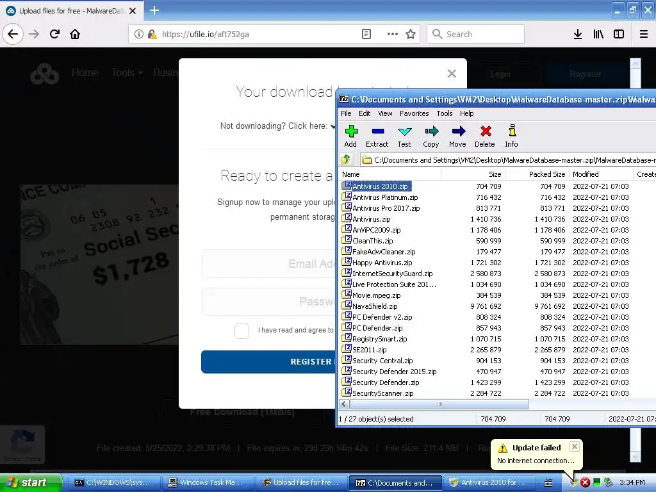Delete selected file with red X icon
The height and width of the screenshot is (492, 656).
tap(485, 136)
